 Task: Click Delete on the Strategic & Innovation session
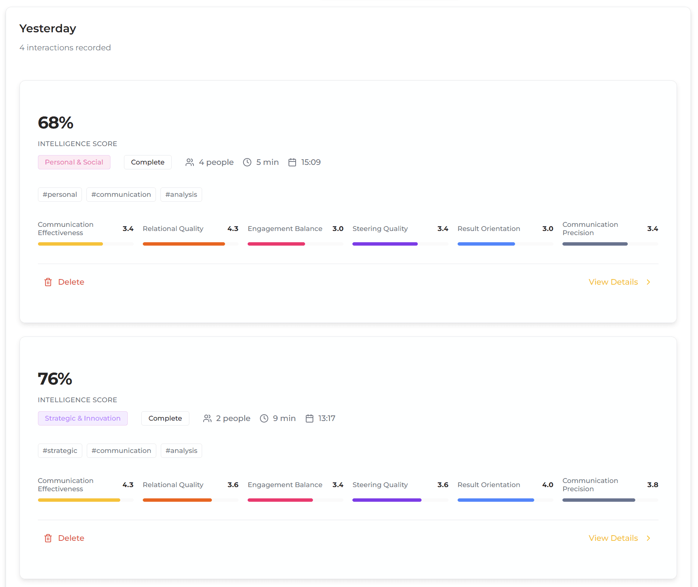point(71,538)
